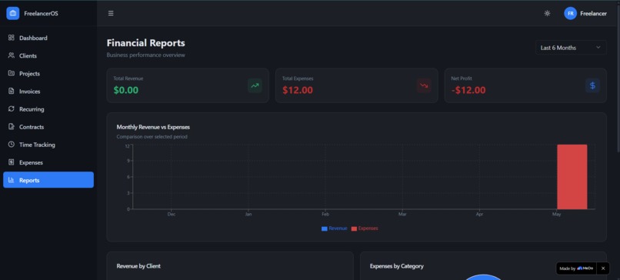Click the Expenses by Category heading
This screenshot has height=280, width=620.
click(x=397, y=266)
